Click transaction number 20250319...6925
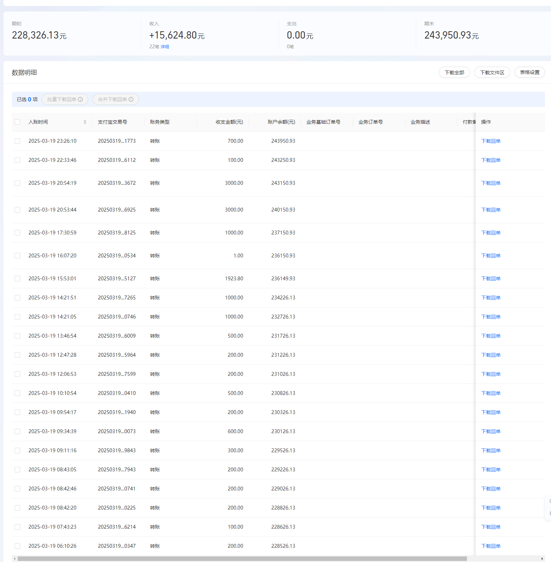551x562 pixels. coord(117,210)
